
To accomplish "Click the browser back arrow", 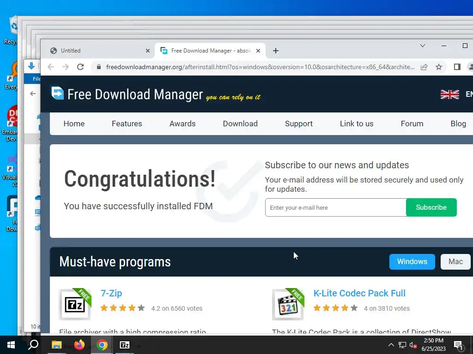I will pos(51,67).
